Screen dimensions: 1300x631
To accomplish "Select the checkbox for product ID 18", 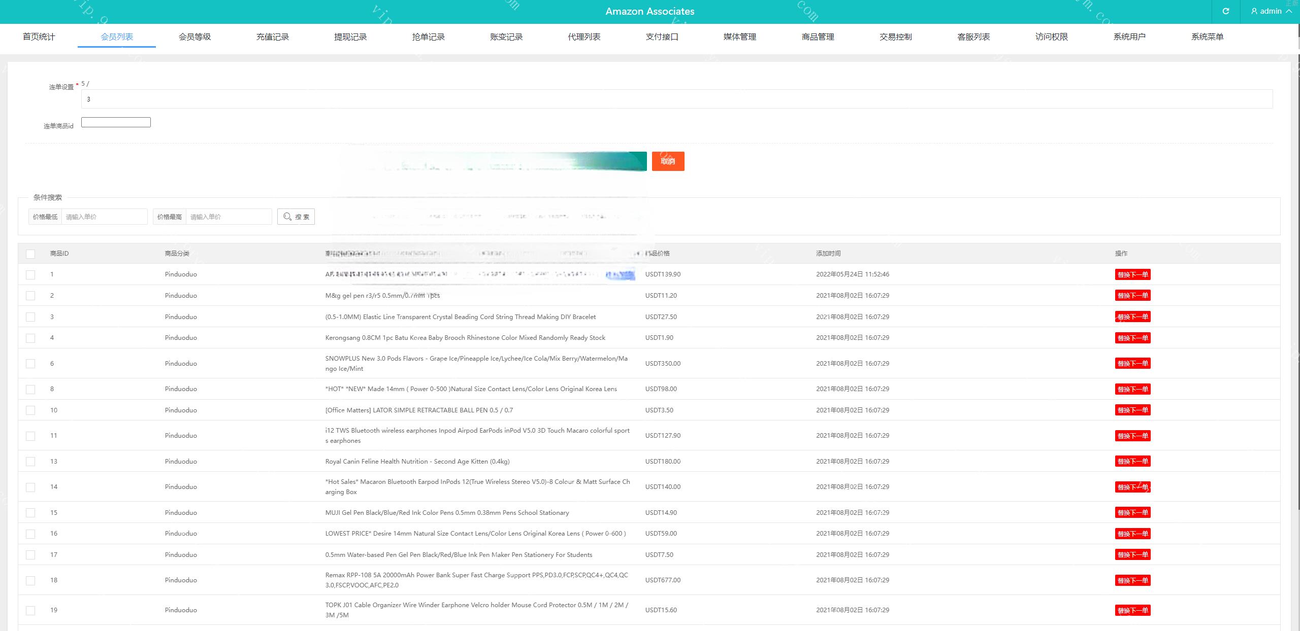I will click(x=30, y=580).
